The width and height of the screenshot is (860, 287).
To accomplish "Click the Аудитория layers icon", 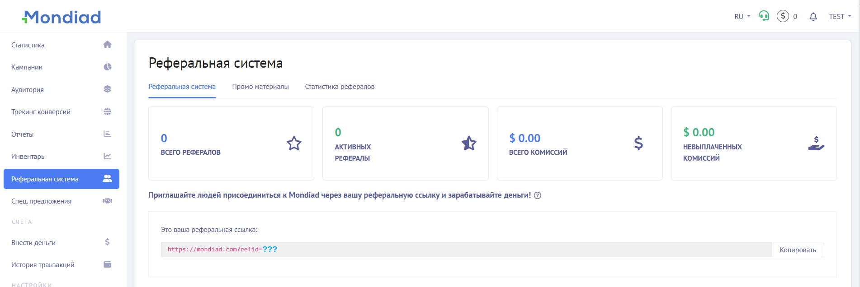I will (x=107, y=88).
